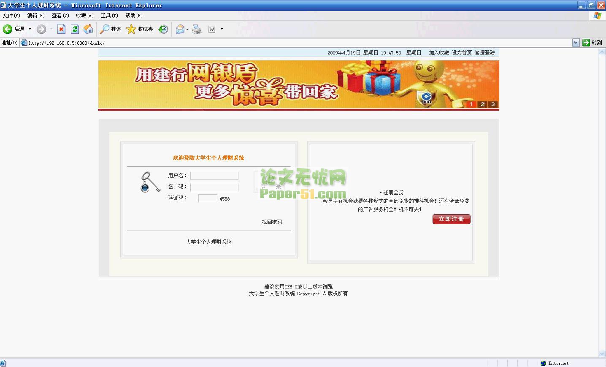Open the 查看 menu
Image resolution: width=606 pixels, height=367 pixels.
[x=60, y=16]
